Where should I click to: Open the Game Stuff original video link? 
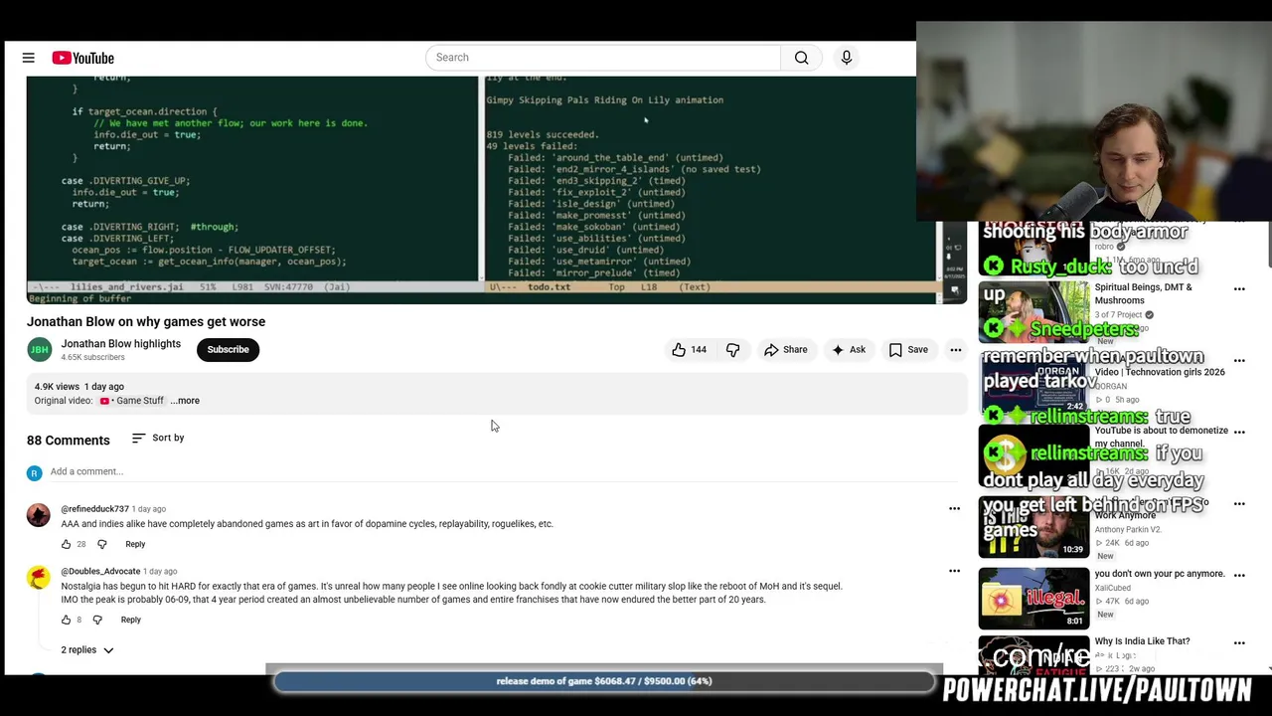tap(132, 401)
